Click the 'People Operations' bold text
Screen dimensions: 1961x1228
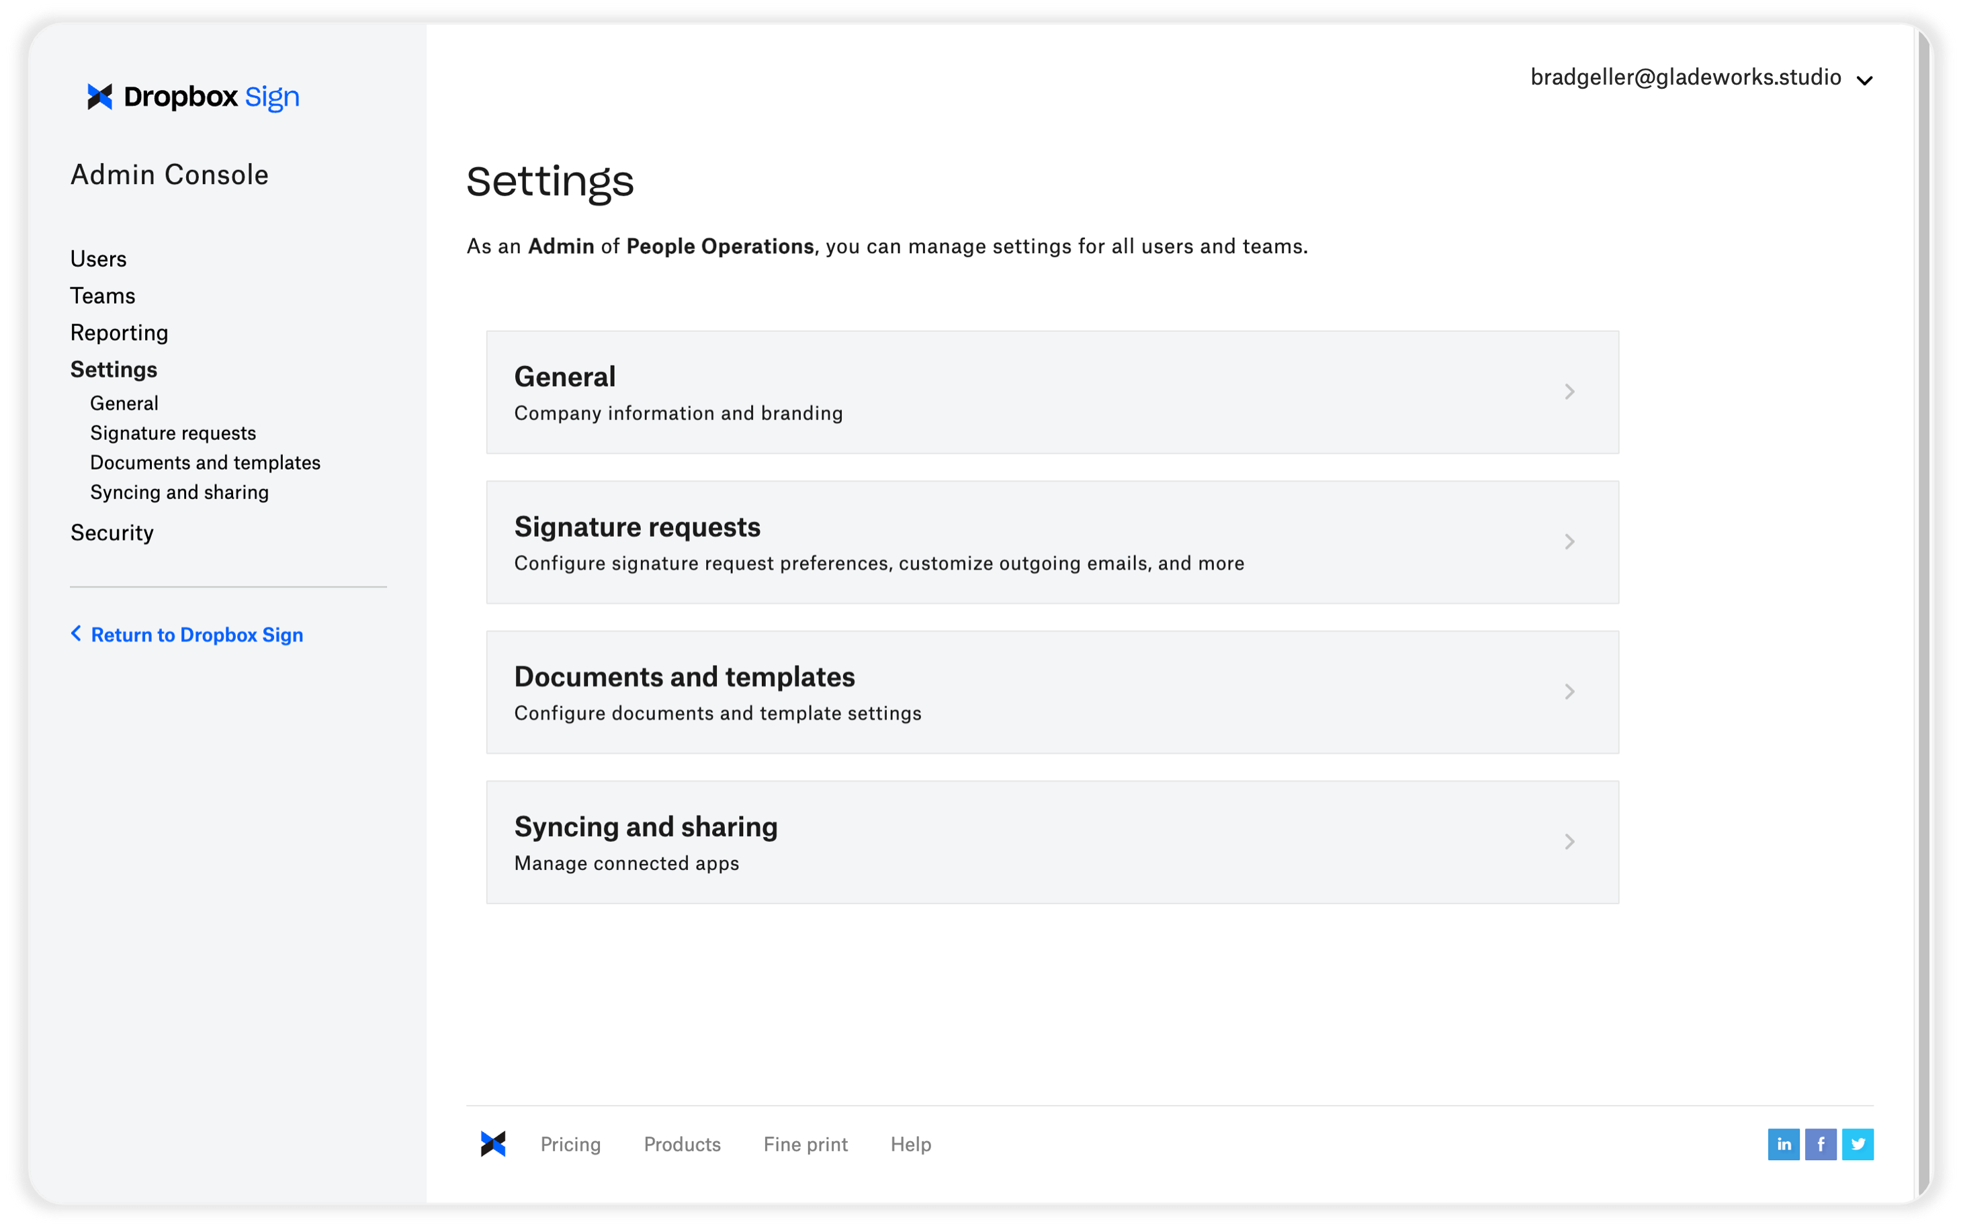click(x=720, y=246)
